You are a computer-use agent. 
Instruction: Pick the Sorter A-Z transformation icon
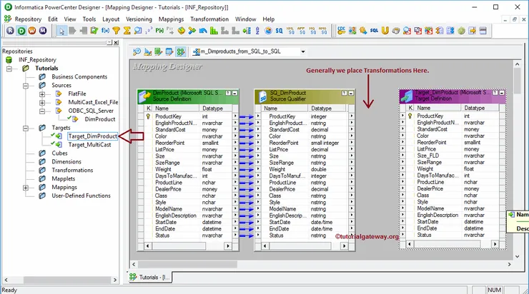(257, 31)
